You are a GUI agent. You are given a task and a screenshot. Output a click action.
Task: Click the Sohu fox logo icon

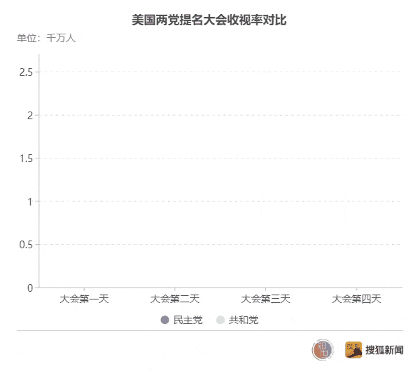coord(353,350)
